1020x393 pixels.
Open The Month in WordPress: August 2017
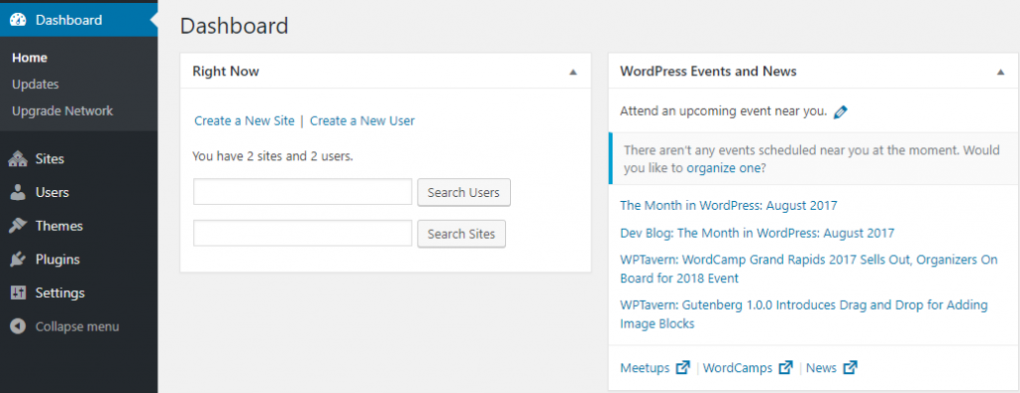coord(728,205)
